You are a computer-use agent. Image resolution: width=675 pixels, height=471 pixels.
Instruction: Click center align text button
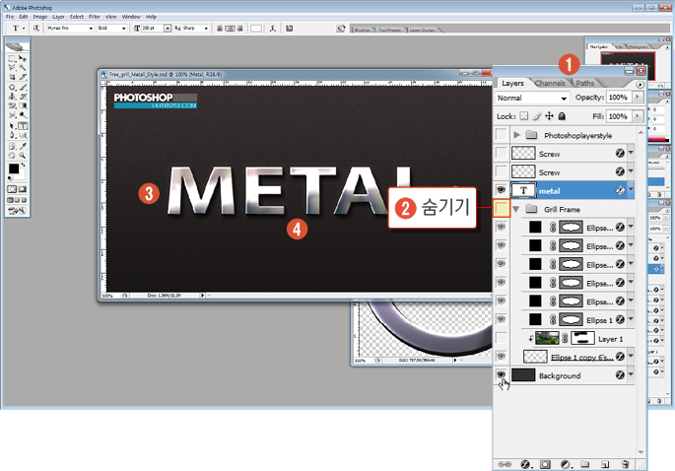(x=231, y=29)
